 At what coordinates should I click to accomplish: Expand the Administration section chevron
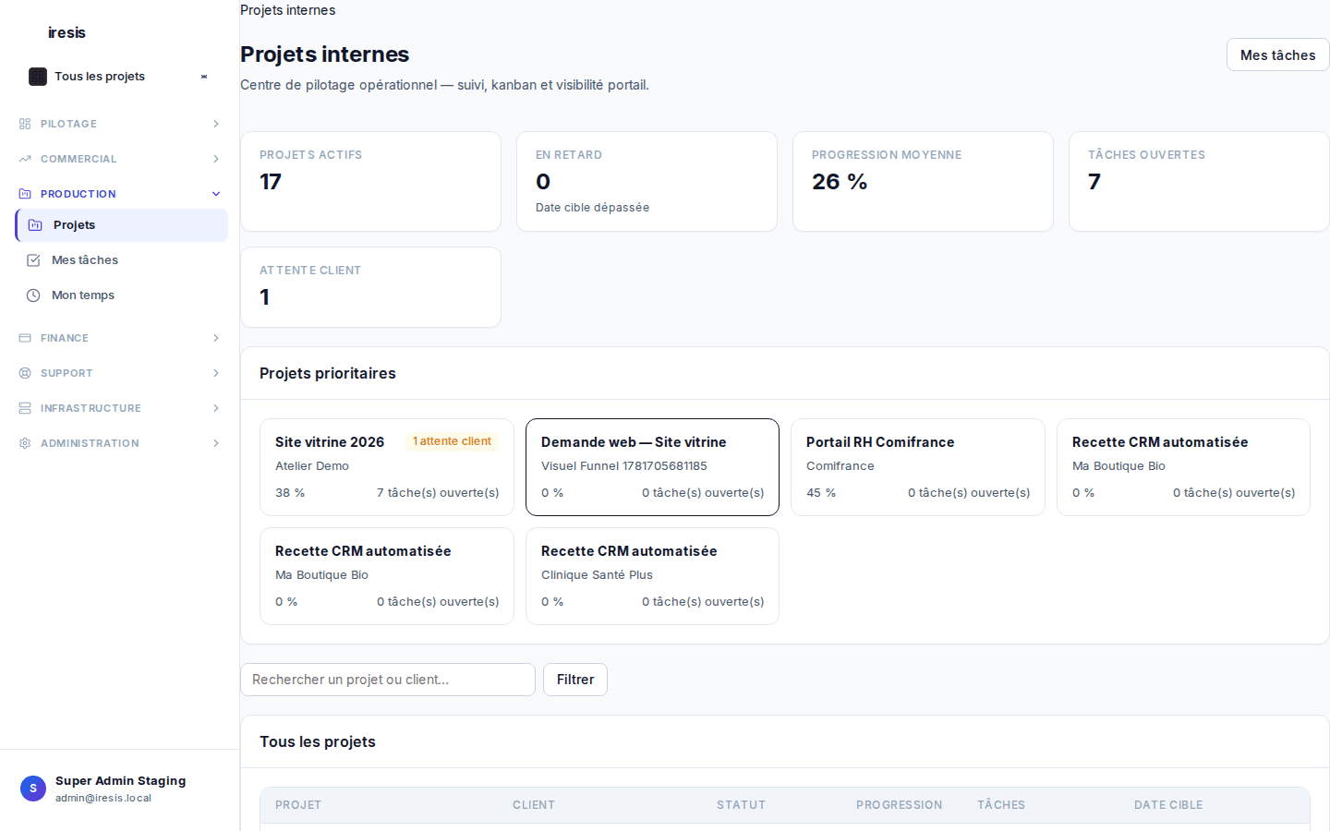tap(216, 443)
